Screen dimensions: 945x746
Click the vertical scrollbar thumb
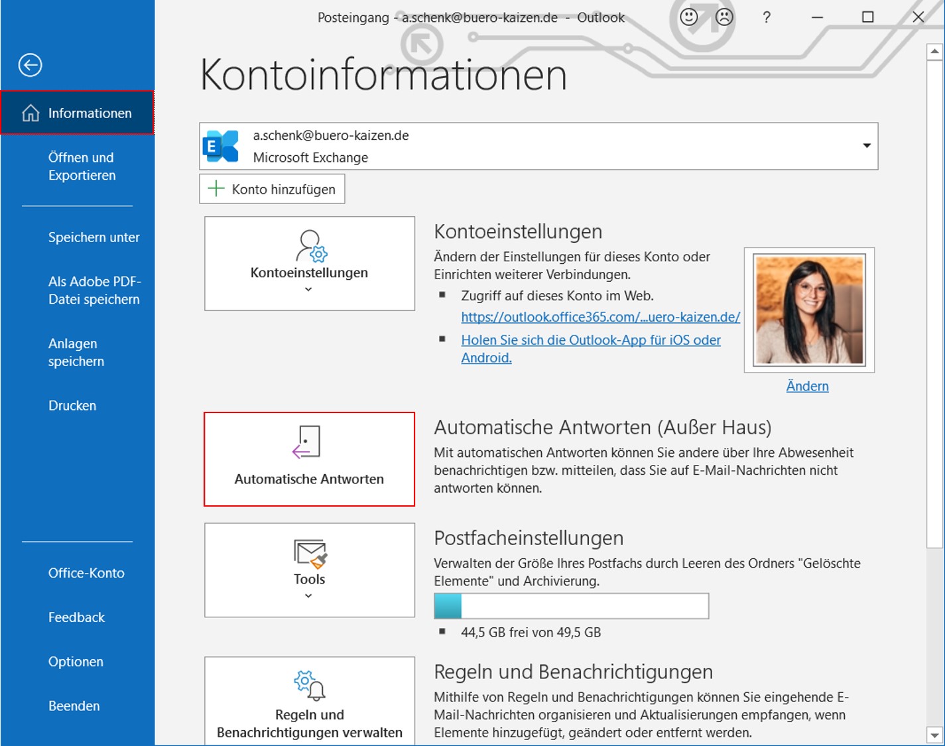pos(934,304)
